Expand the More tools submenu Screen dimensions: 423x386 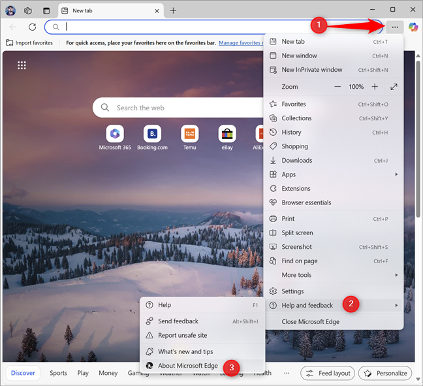tap(334, 275)
